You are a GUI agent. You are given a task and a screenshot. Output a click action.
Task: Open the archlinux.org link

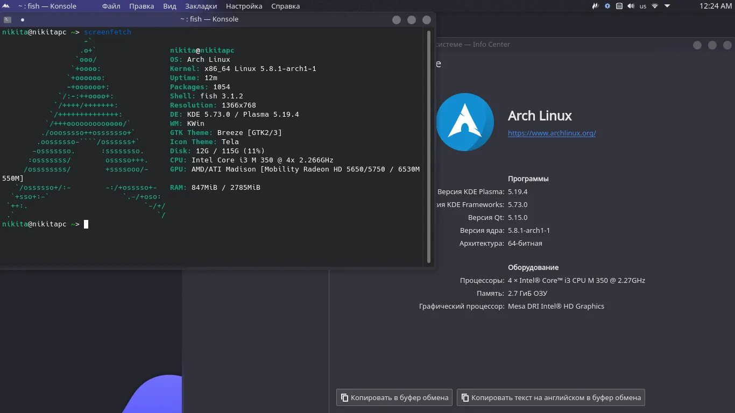[552, 133]
